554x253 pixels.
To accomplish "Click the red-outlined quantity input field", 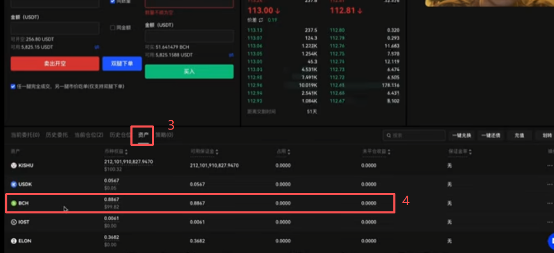I will 189,4.
